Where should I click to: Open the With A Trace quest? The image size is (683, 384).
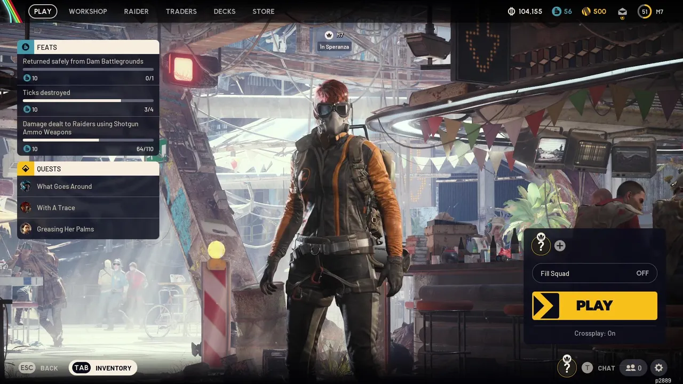[88, 207]
